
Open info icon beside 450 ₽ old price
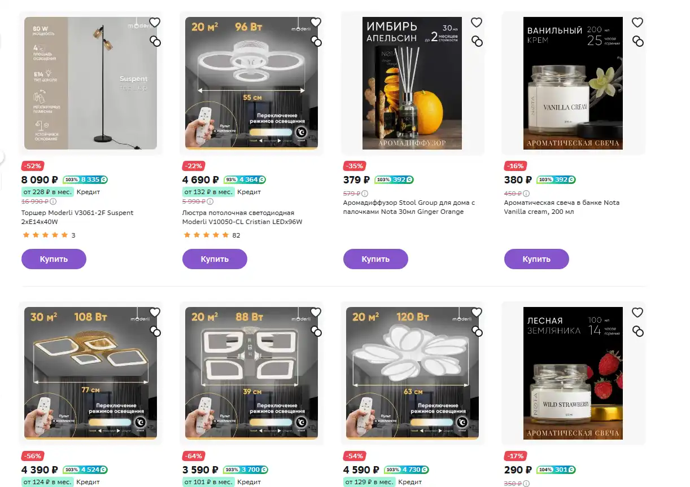pos(526,194)
